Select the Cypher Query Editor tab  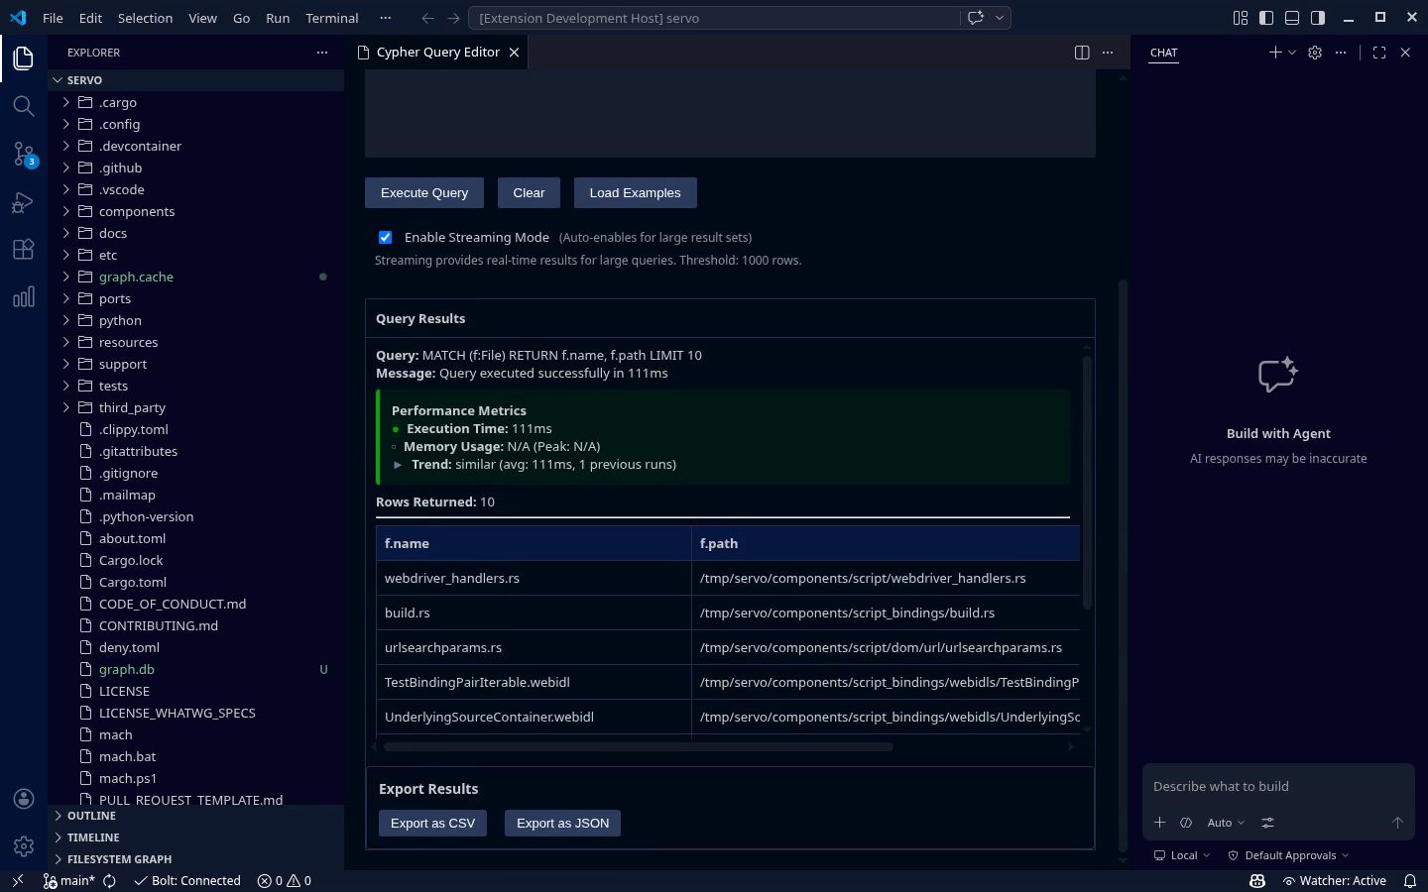(x=437, y=53)
